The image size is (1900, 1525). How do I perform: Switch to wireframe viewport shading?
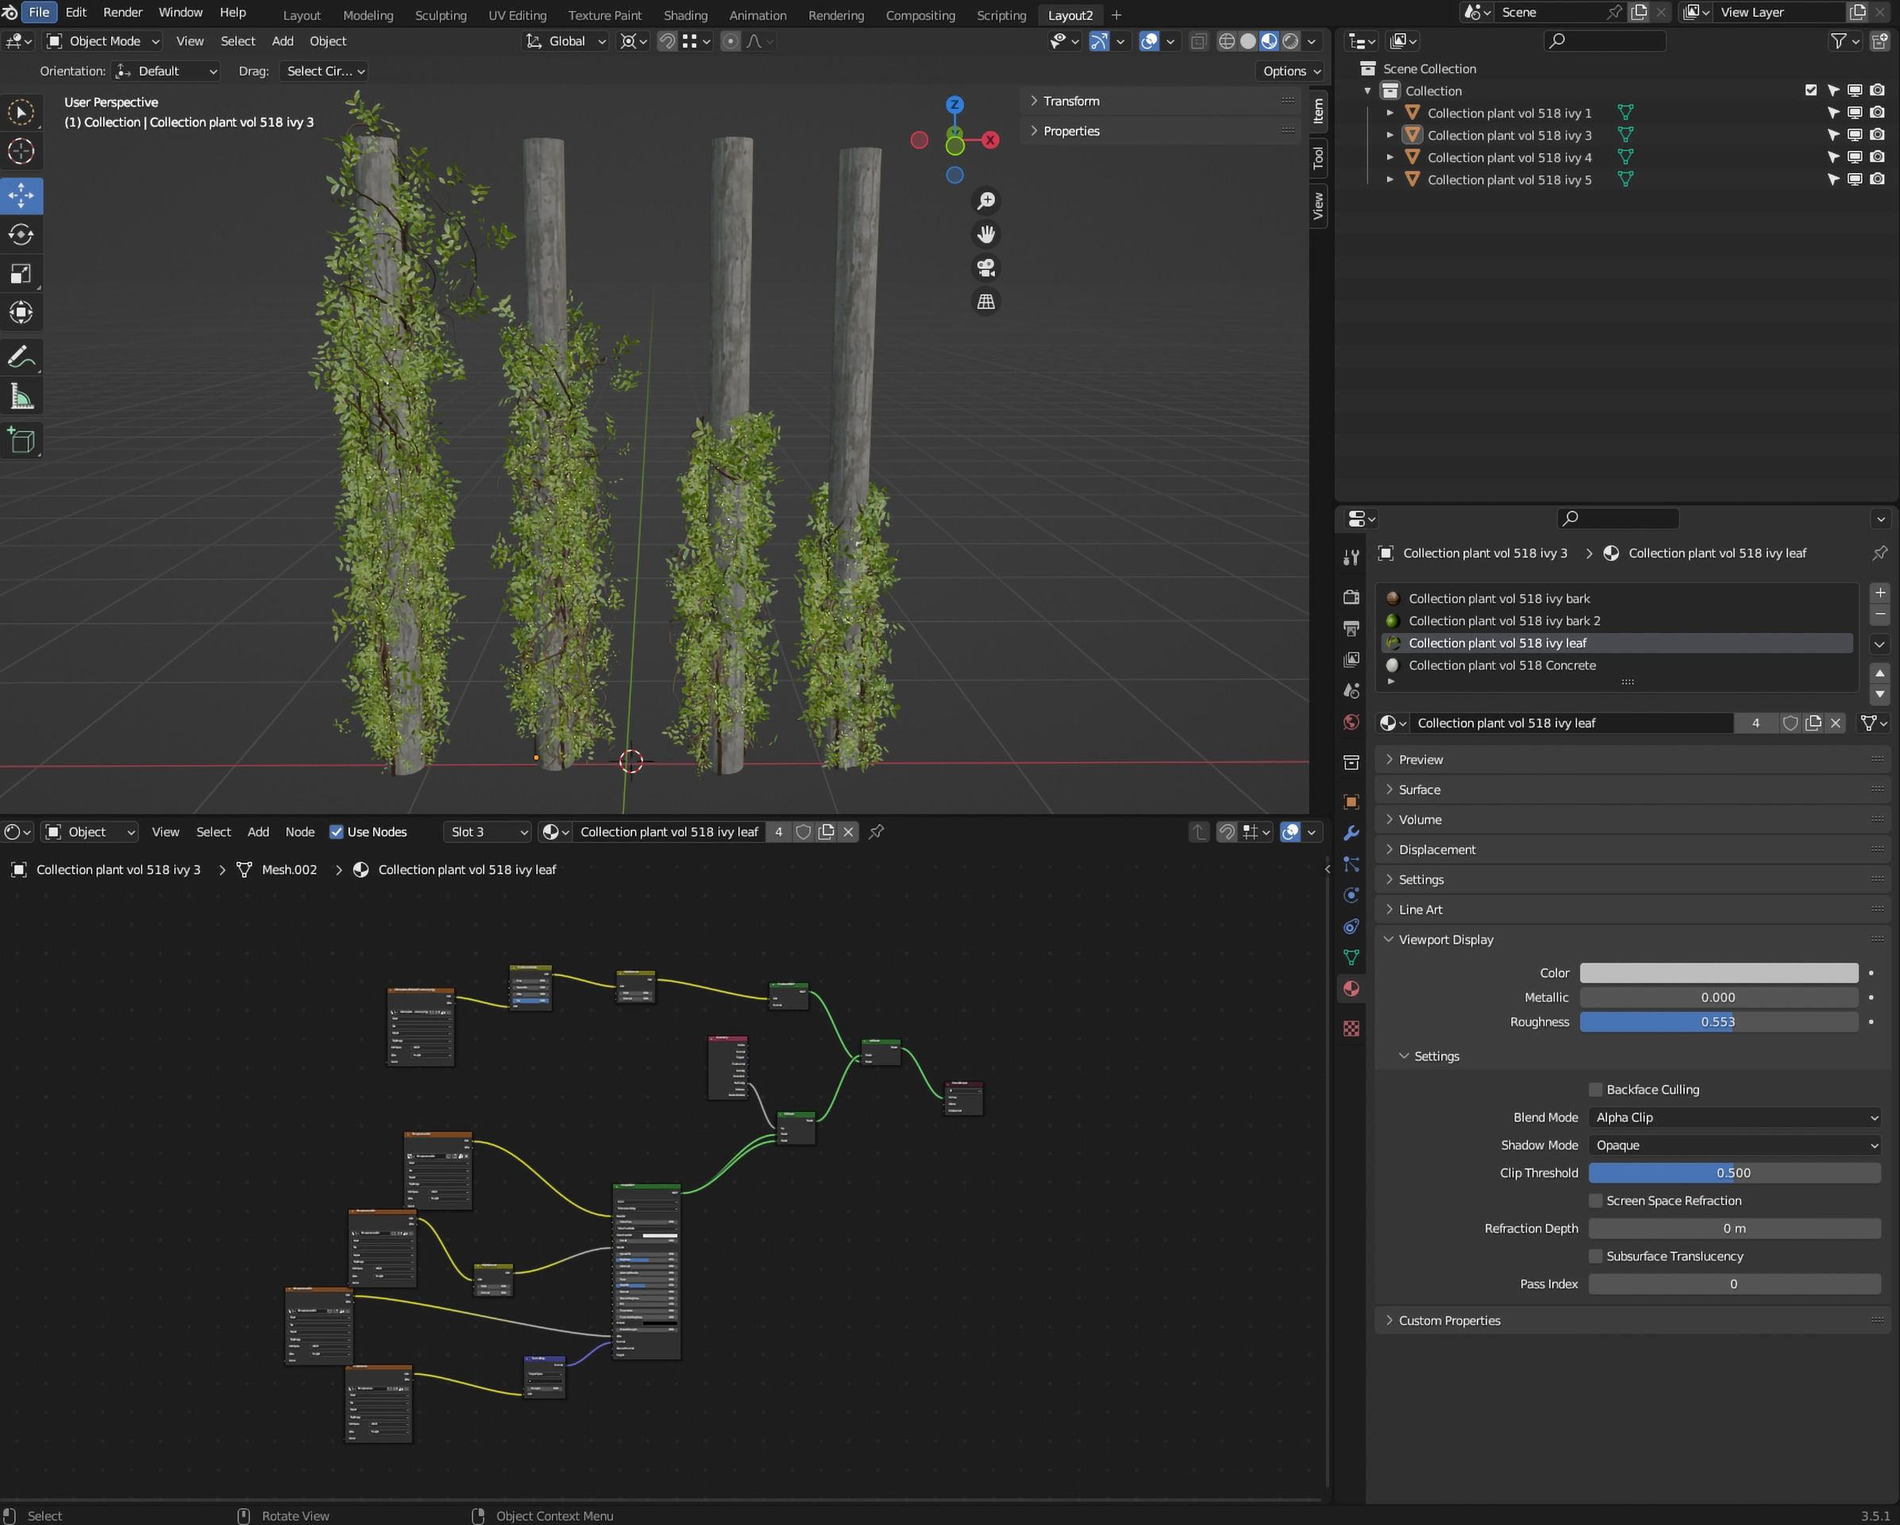[1227, 41]
